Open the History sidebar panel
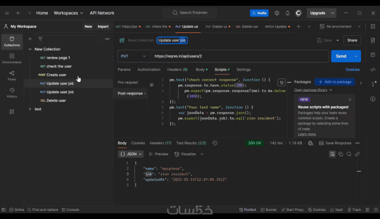This screenshot has height=219, width=380. [x=11, y=93]
